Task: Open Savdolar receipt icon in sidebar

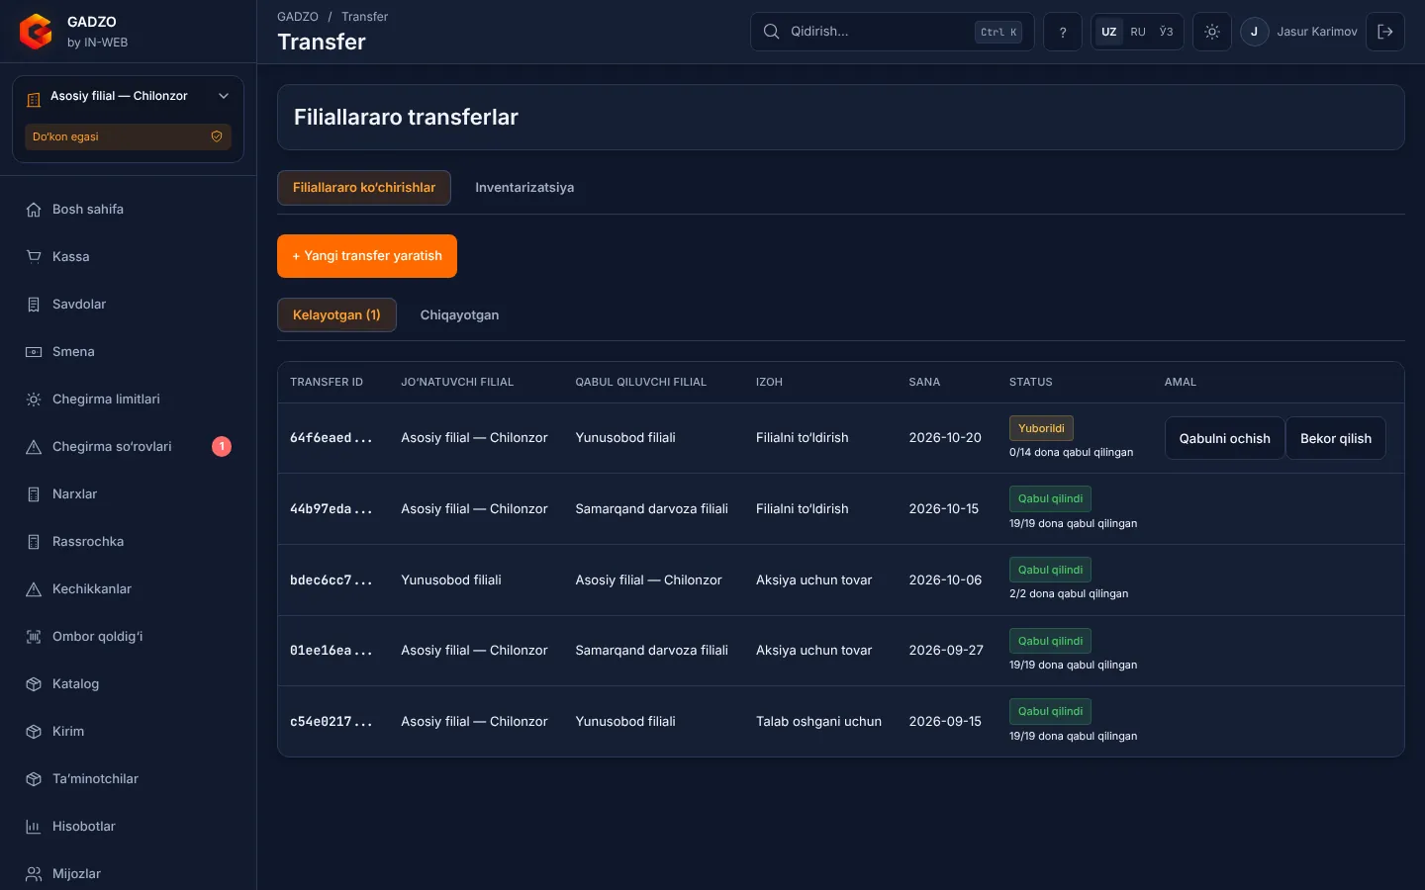Action: pyautogui.click(x=34, y=305)
